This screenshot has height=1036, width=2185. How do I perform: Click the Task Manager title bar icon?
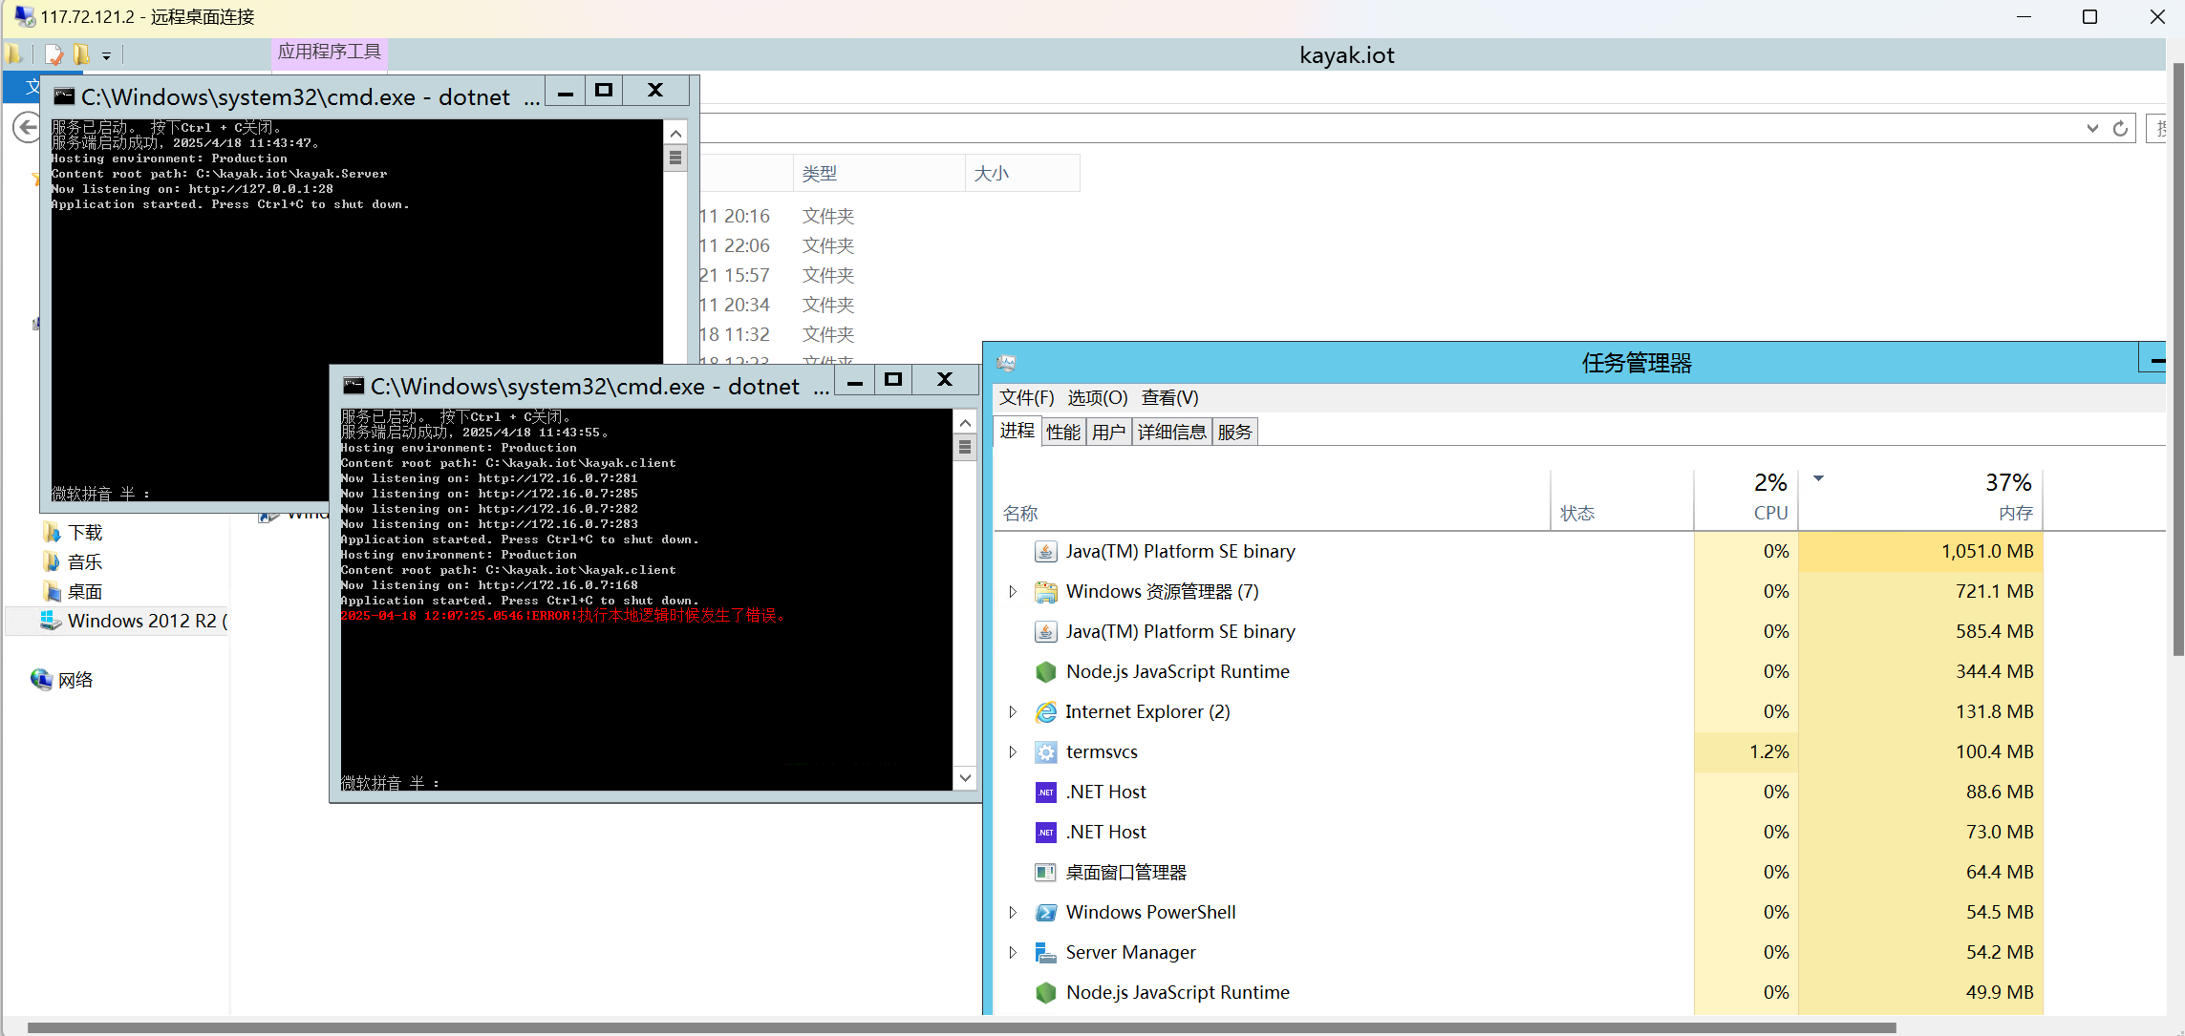click(1006, 363)
